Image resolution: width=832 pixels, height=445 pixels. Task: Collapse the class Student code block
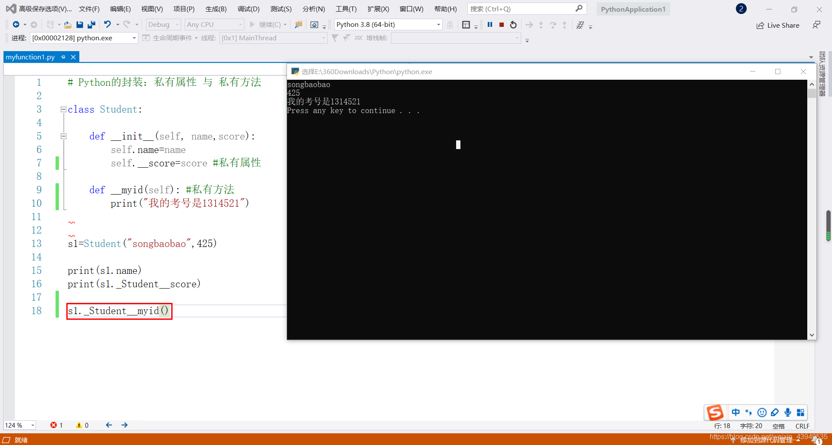pyautogui.click(x=63, y=109)
